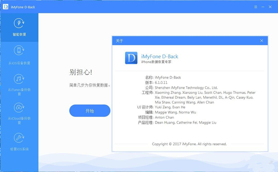Click the engineers line starting Xiaoming Zhang
Viewport: 278px width, 172px height.
205,93
